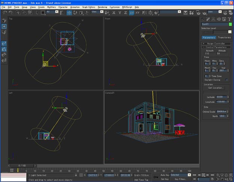Open the Graph Editors menu

click(x=88, y=7)
